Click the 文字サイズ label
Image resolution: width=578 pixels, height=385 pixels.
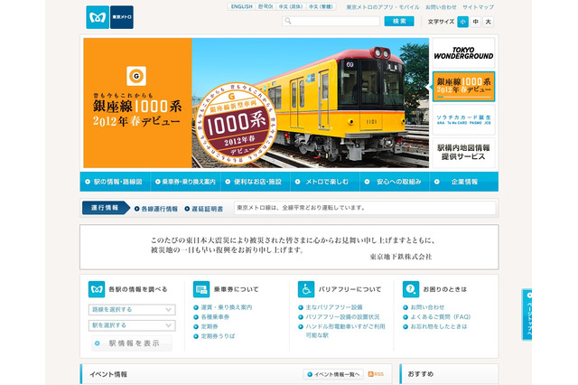coord(441,22)
